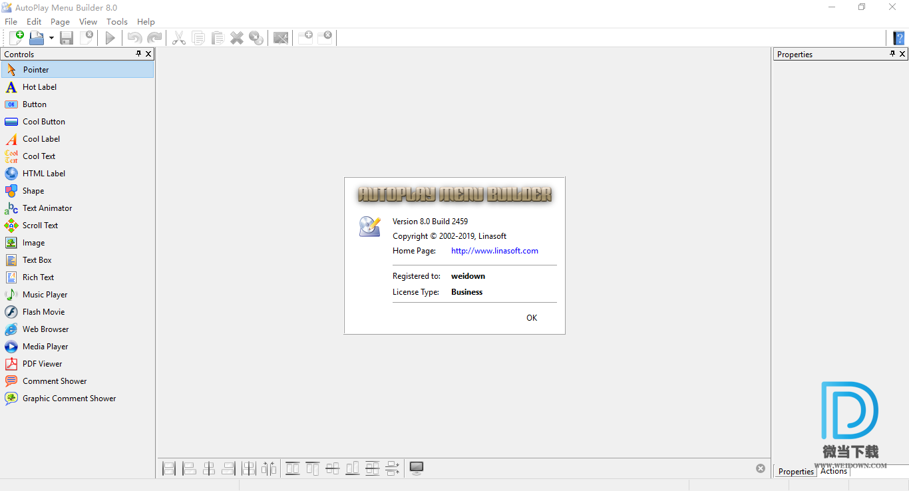
Task: Toggle auto-hide pin on Controls panel
Action: click(x=138, y=54)
